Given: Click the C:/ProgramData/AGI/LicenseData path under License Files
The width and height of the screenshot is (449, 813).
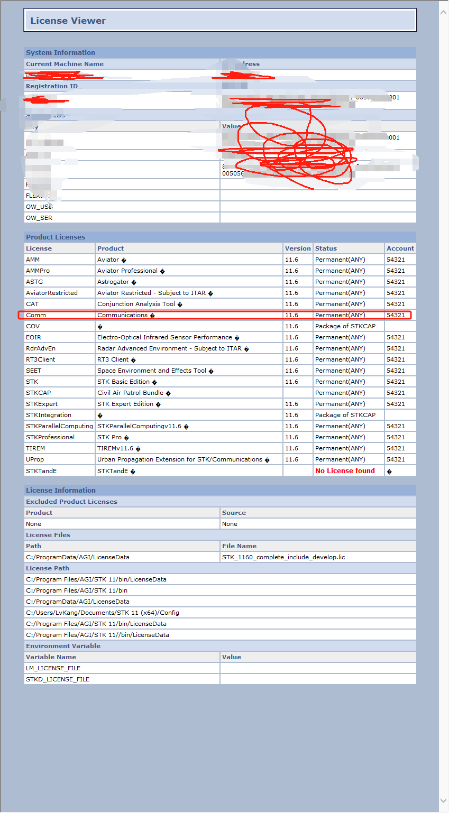Looking at the screenshot, I should pos(78,557).
